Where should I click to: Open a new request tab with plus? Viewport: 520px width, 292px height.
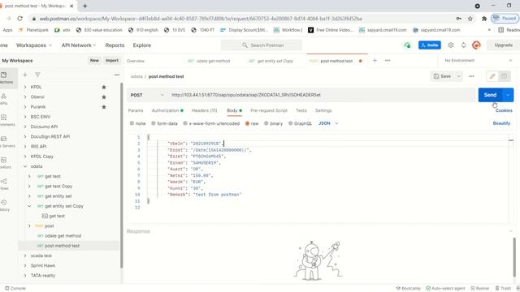(375, 61)
